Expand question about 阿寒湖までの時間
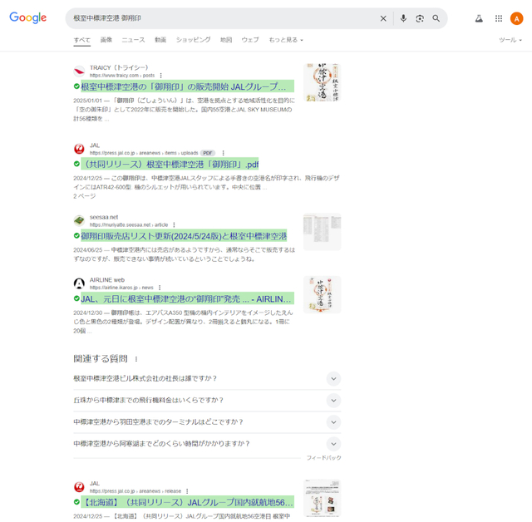This screenshot has height=522, width=532. point(207,444)
